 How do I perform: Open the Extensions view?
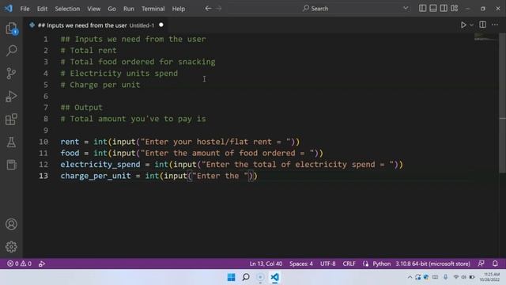pyautogui.click(x=11, y=120)
